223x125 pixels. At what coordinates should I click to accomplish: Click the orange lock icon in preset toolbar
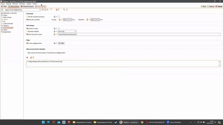[x=56, y=10]
